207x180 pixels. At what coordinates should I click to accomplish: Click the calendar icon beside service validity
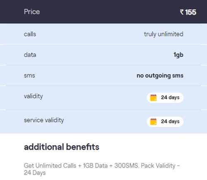pos(153,122)
